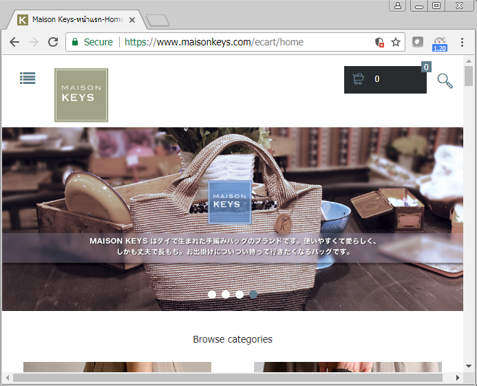Click the Browse categories heading

pos(233,339)
